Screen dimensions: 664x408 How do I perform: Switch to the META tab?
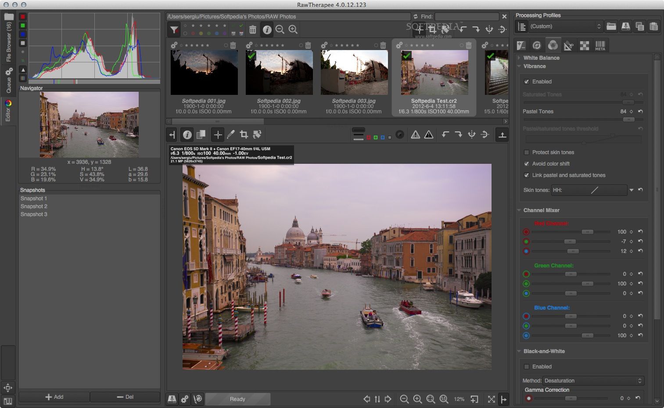pyautogui.click(x=600, y=45)
